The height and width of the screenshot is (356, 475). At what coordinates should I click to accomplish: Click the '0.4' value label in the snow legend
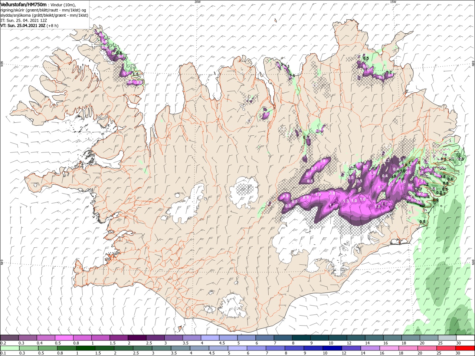click(x=40, y=343)
